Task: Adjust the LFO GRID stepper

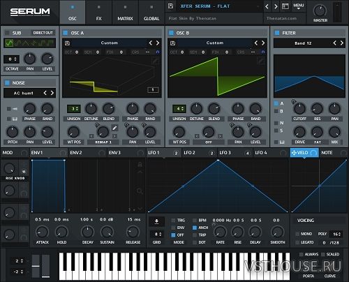Action: 157,235
